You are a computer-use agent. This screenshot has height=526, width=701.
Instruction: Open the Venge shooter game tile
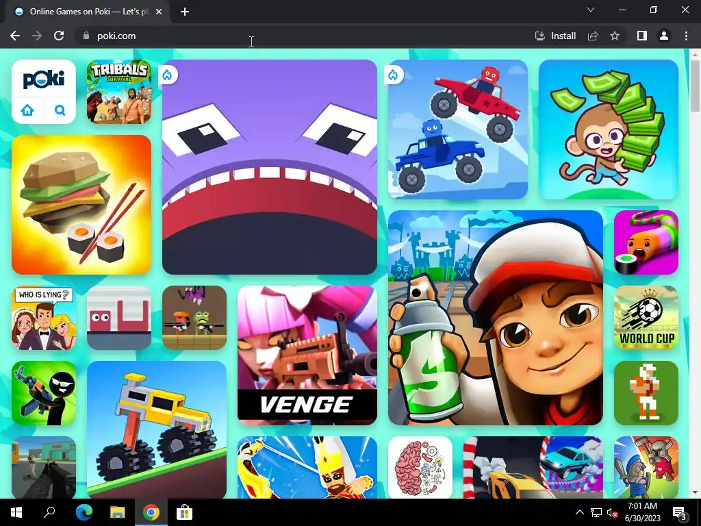tap(307, 355)
